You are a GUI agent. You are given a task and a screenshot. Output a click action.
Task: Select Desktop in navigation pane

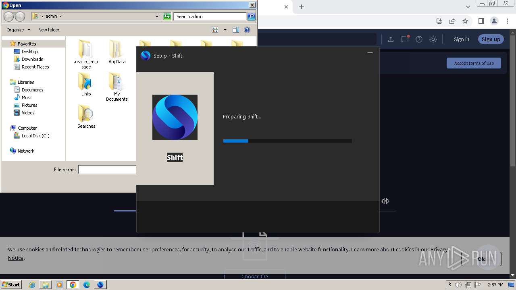[x=29, y=51]
